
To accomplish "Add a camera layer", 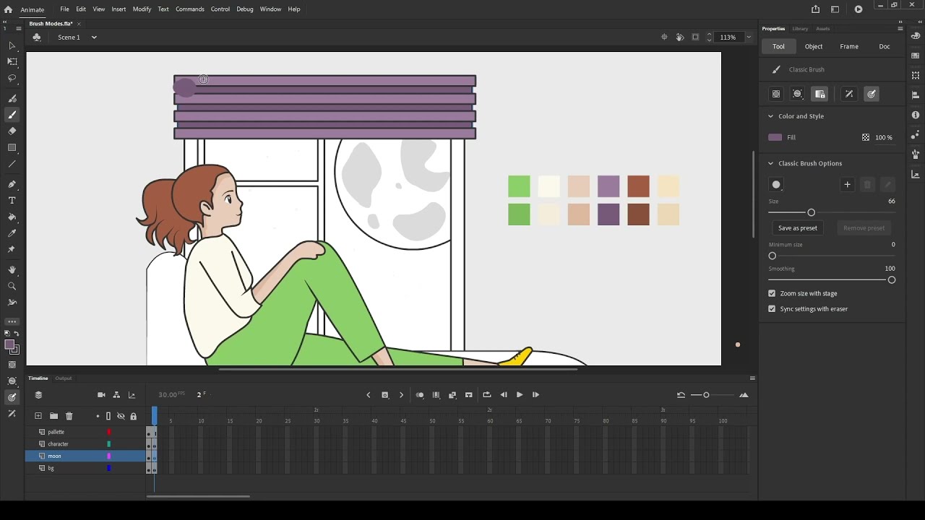I will click(101, 395).
